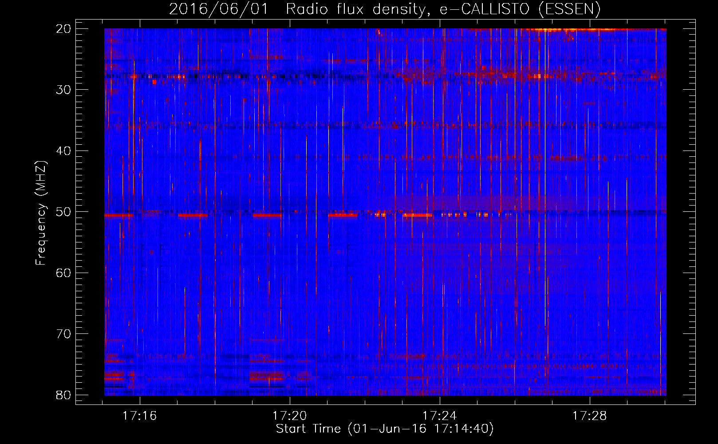Click the 60 frequency tick label
Screen dimensions: 718x444
[x=63, y=273]
